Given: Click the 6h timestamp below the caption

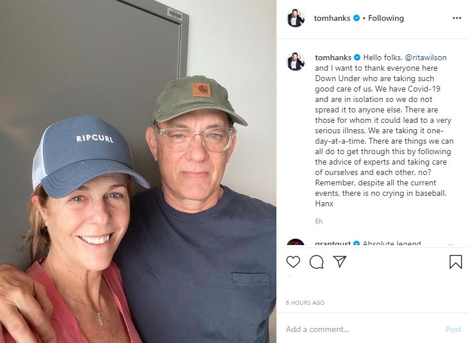Looking at the screenshot, I should tap(319, 221).
